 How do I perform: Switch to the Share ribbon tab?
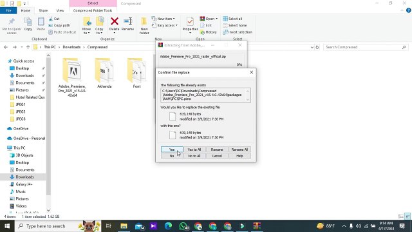[x=43, y=10]
